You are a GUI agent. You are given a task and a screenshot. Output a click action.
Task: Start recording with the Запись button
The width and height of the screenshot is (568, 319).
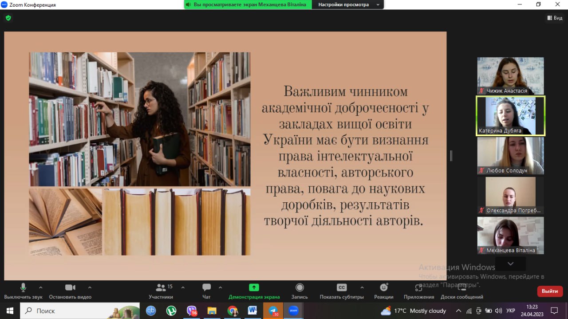[300, 287]
